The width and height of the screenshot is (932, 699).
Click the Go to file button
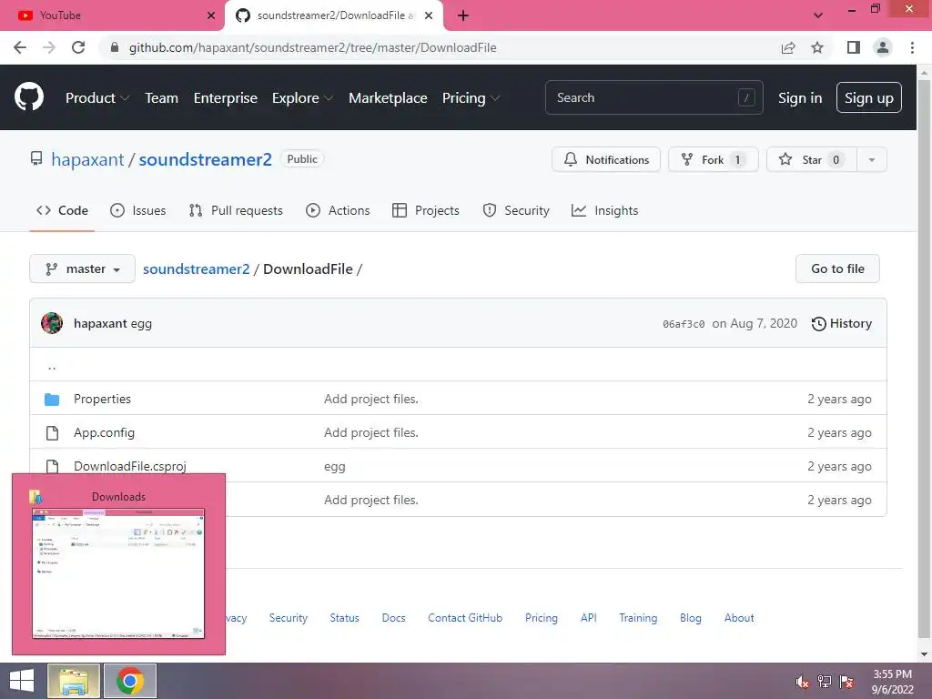[x=837, y=268]
